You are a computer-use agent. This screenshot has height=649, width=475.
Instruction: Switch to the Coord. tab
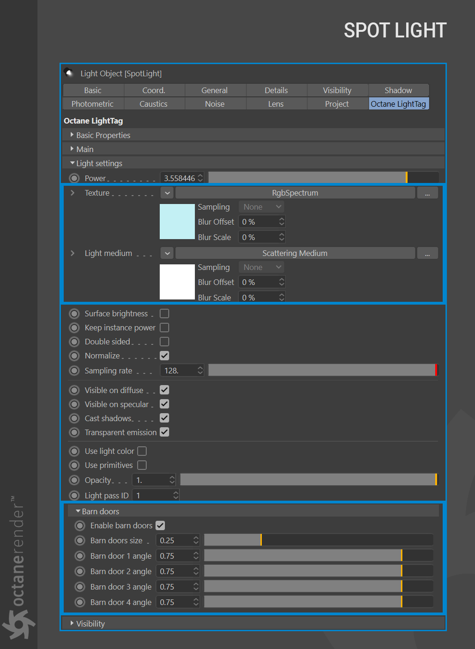[x=154, y=90]
